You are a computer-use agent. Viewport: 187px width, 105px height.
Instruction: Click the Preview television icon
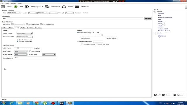64,6
